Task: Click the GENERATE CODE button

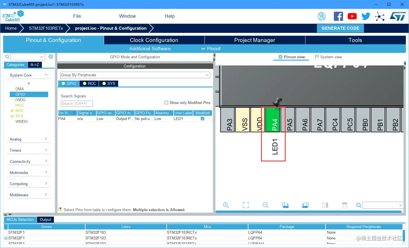Action: point(340,28)
